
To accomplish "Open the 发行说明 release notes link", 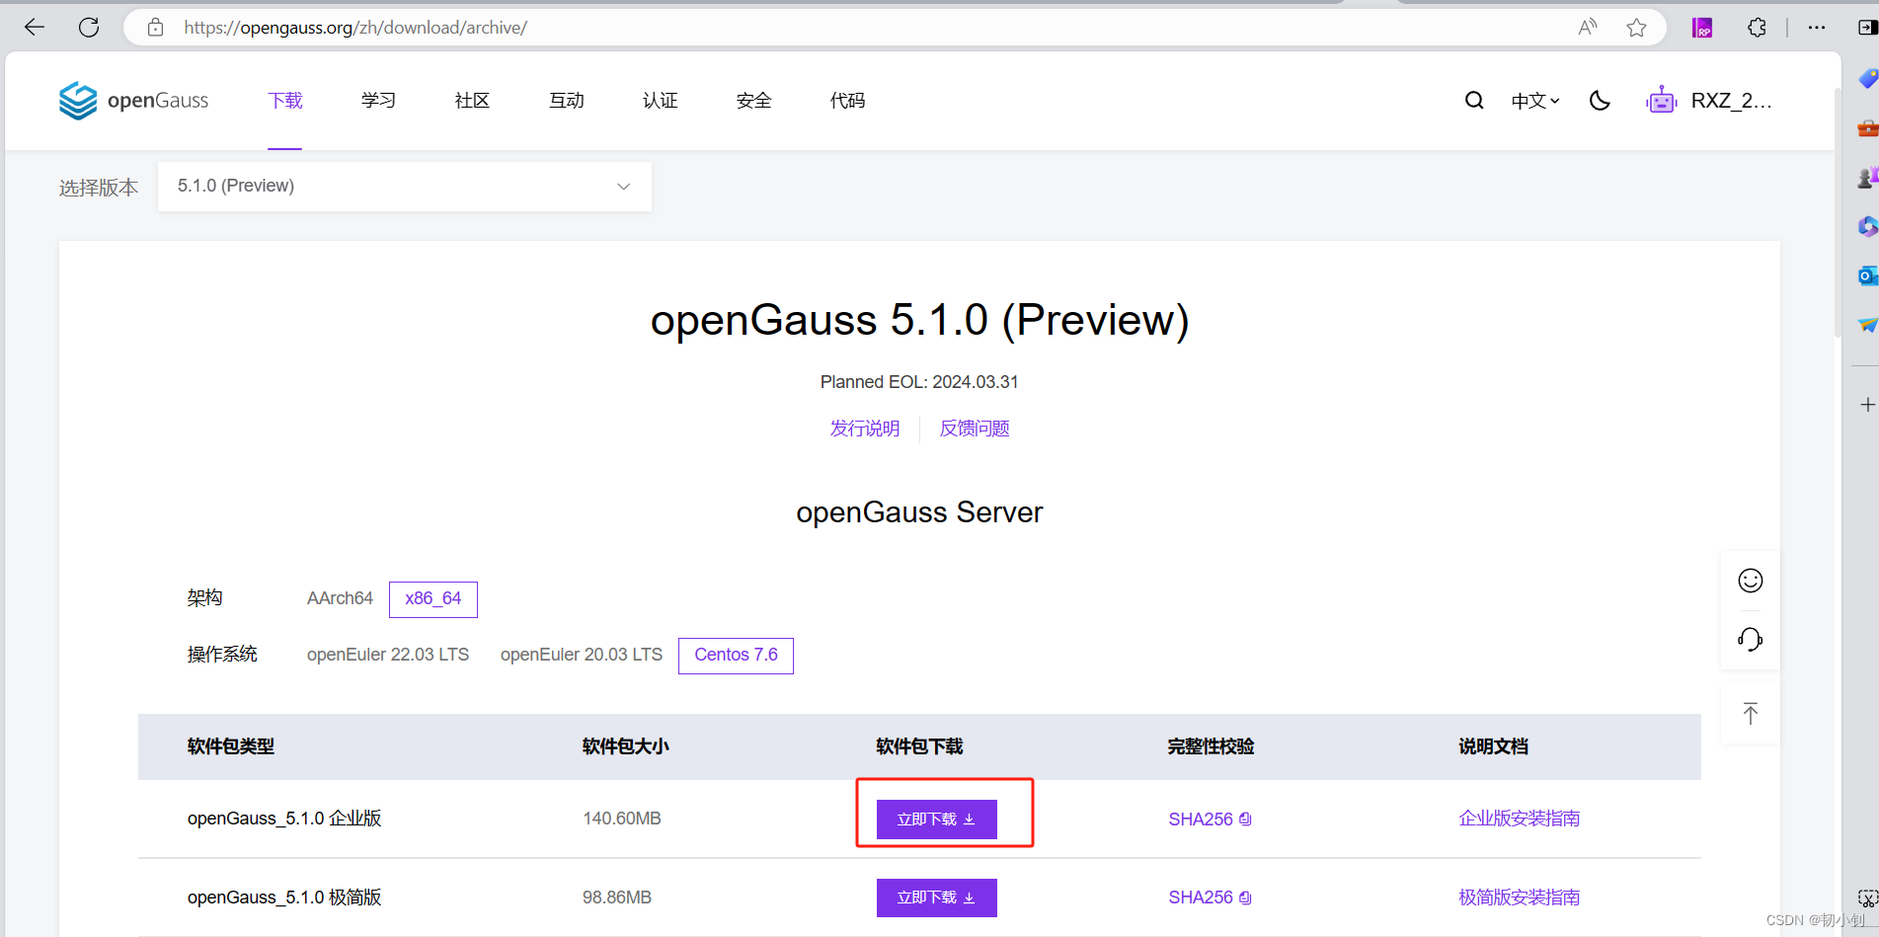I will 865,429.
